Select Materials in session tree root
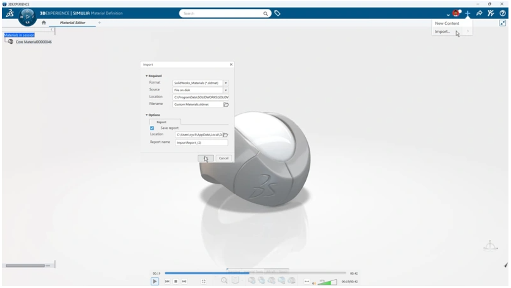This screenshot has width=511, height=288. coord(19,35)
